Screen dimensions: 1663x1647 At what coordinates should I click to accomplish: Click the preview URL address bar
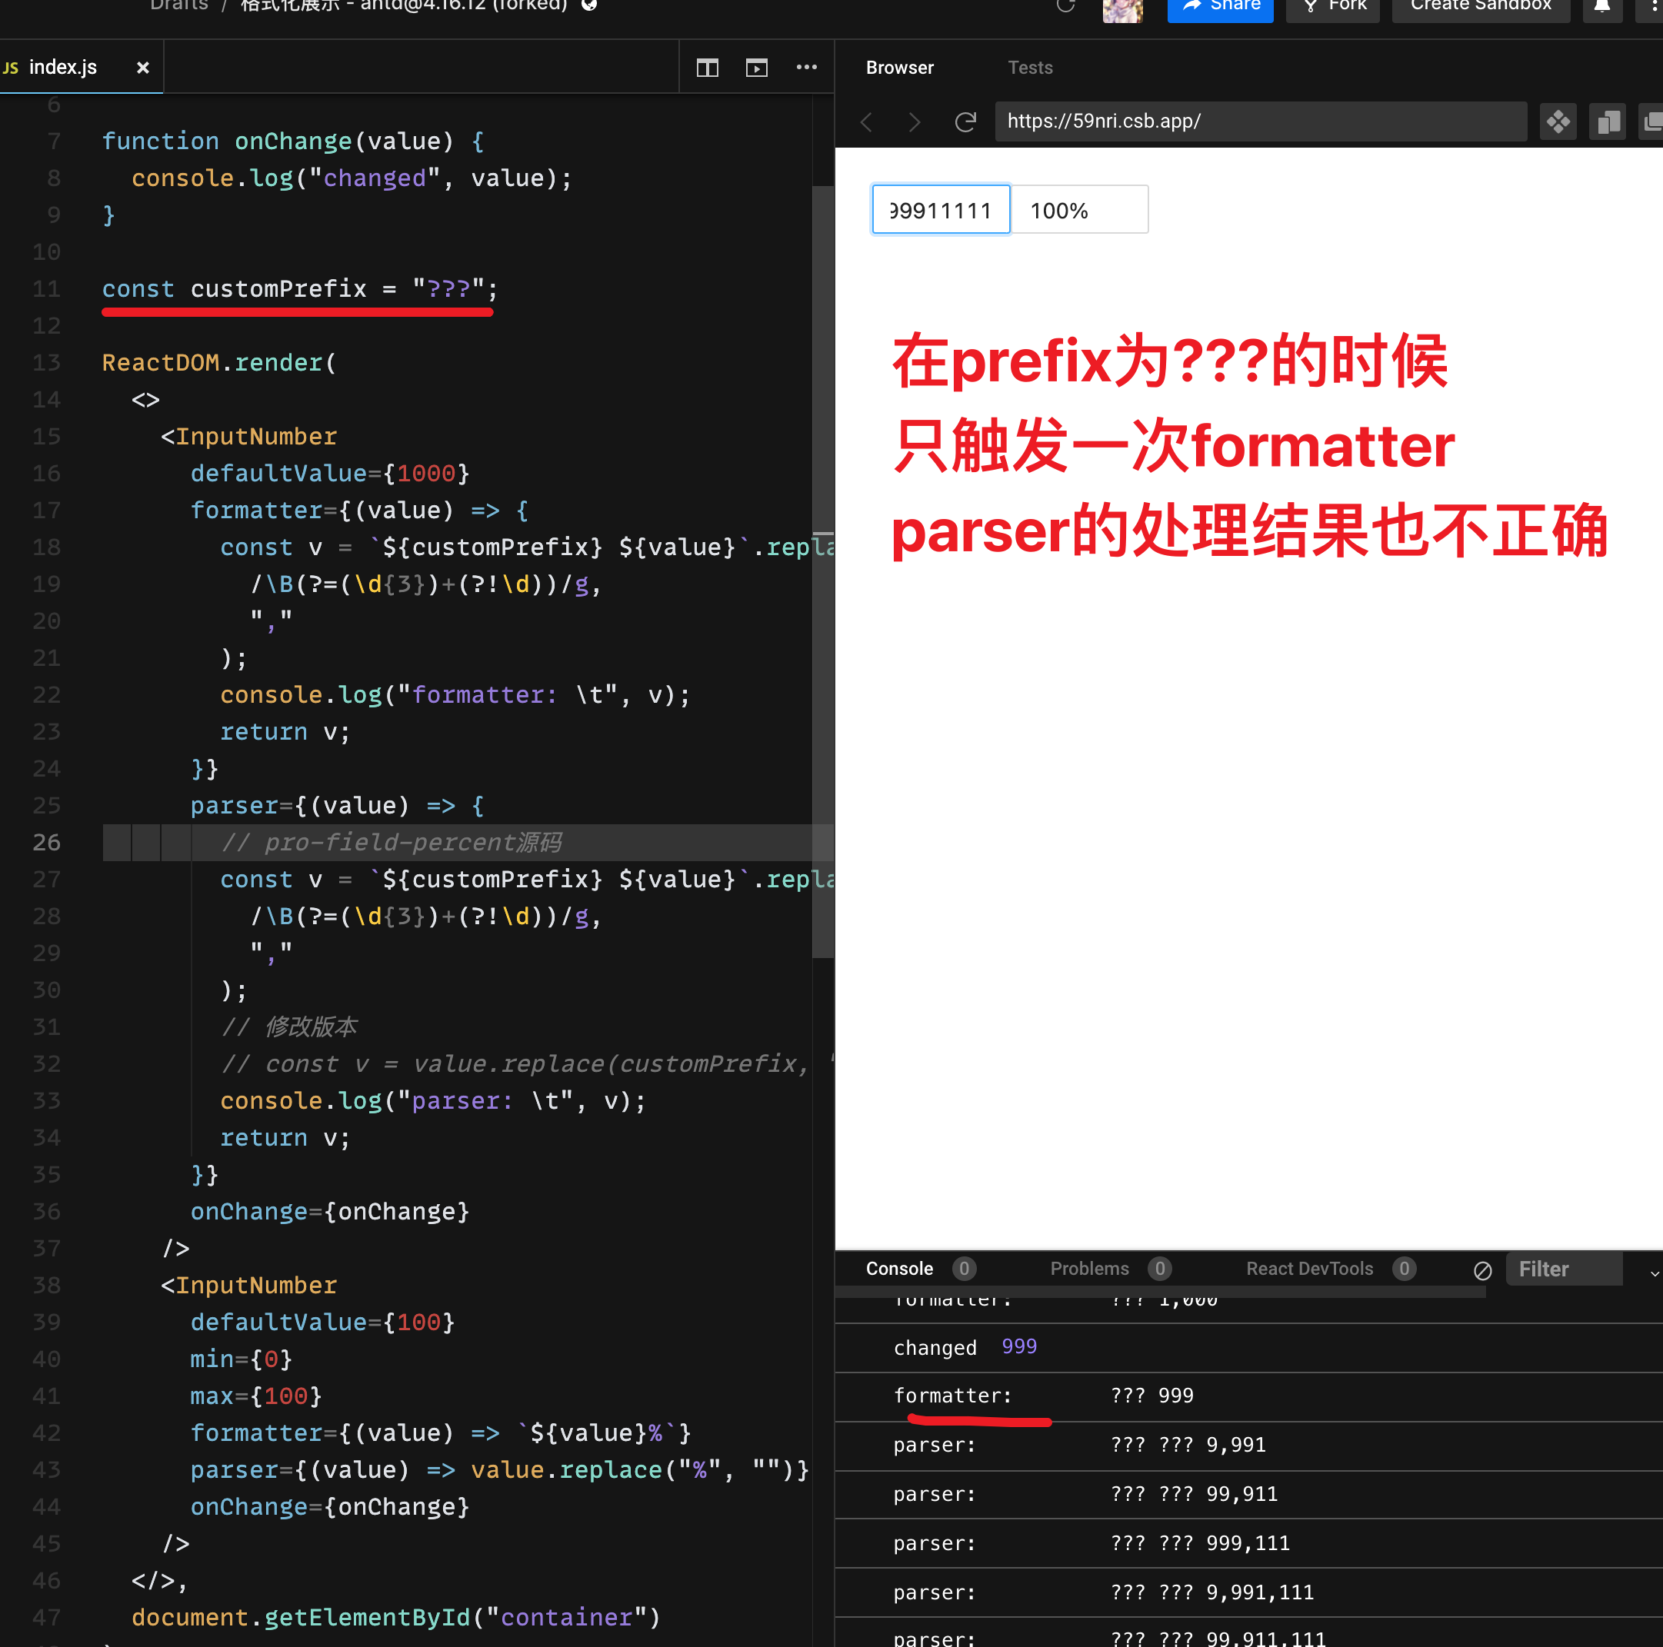coord(1261,121)
